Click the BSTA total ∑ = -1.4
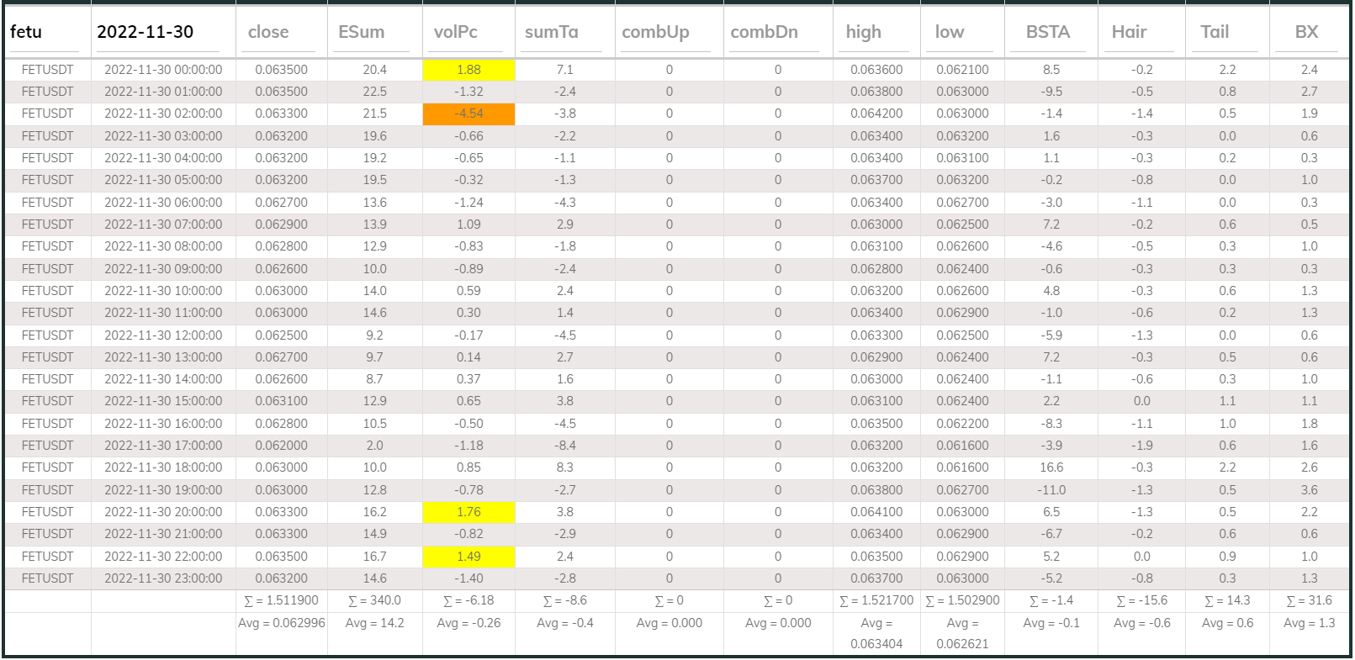The width and height of the screenshot is (1355, 660). click(x=1051, y=600)
